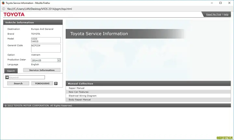Minimize the Firefox window

point(212,3)
